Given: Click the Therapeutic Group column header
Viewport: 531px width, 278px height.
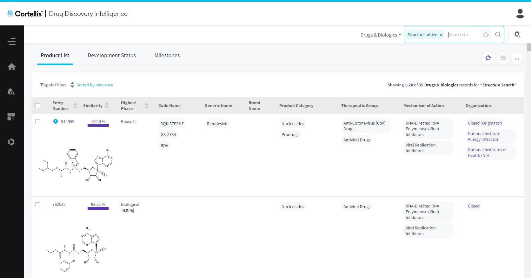Looking at the screenshot, I should tap(359, 105).
